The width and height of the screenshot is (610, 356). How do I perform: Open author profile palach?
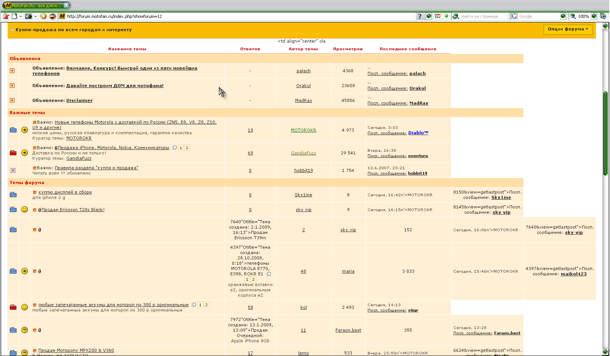click(303, 71)
